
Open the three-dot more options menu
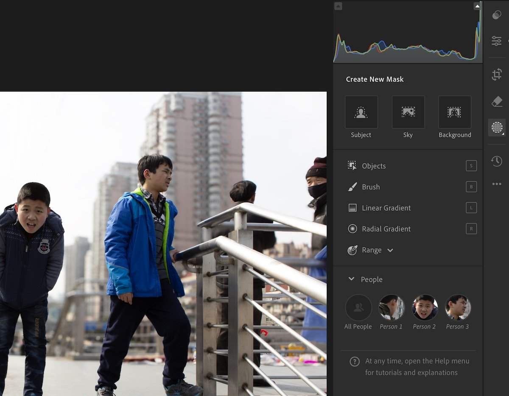(x=496, y=184)
